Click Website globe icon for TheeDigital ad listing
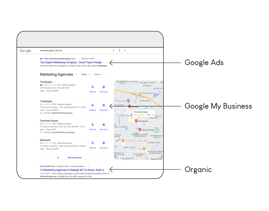The image size is (269, 211). [x=93, y=87]
